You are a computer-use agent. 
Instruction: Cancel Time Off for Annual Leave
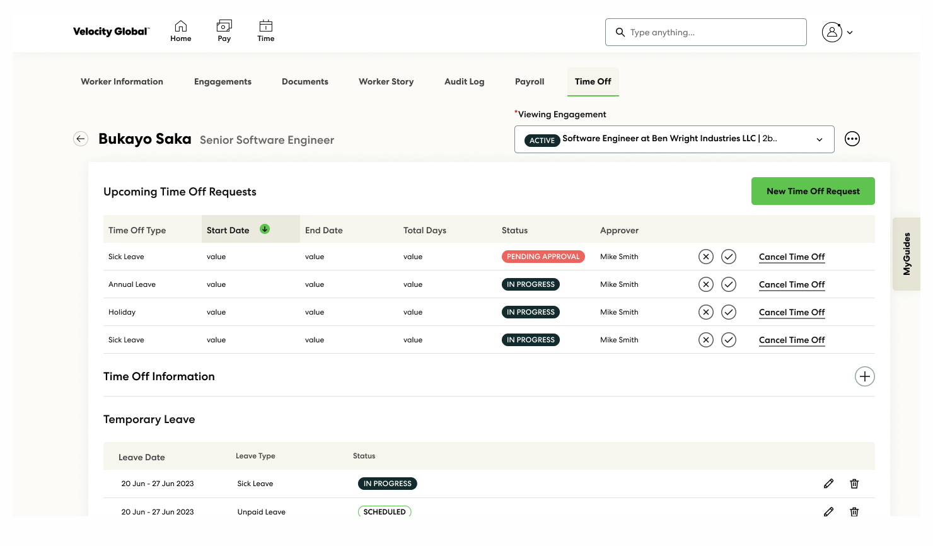[x=792, y=284]
